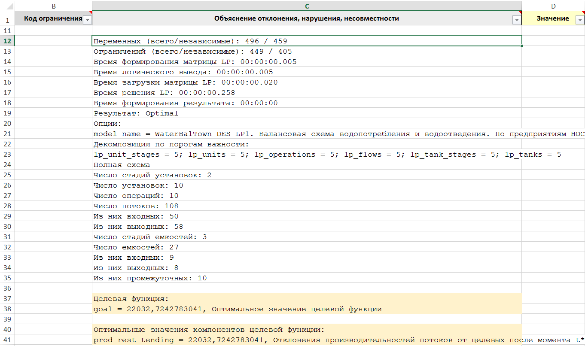The height and width of the screenshot is (346, 585).
Task: Select the "Время решения LP" cell
Action: pyautogui.click(x=164, y=93)
